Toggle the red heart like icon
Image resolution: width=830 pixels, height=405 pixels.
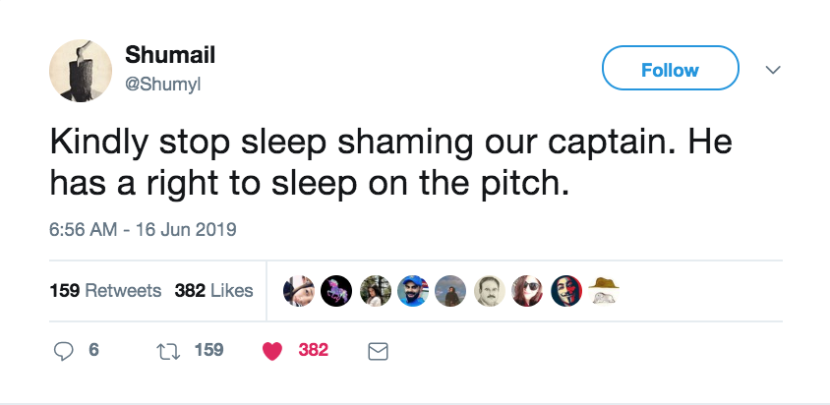click(x=274, y=351)
